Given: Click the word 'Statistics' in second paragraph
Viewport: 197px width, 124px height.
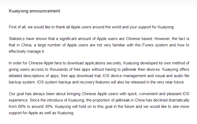Looking at the screenshot, I should [16, 39].
